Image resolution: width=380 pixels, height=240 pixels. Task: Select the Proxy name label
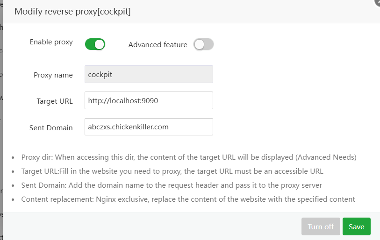53,75
